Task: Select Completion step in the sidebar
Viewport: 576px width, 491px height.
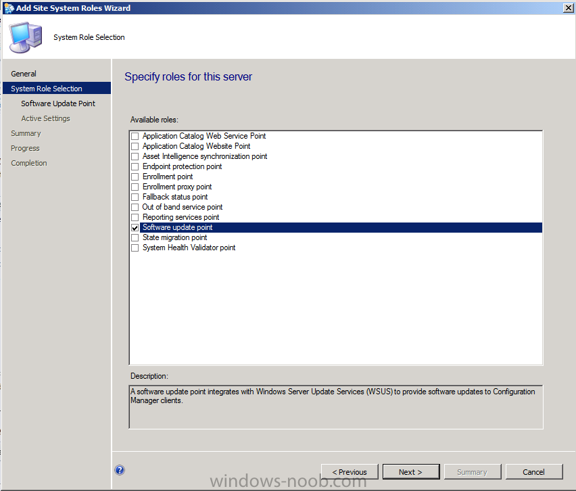Action: tap(28, 163)
